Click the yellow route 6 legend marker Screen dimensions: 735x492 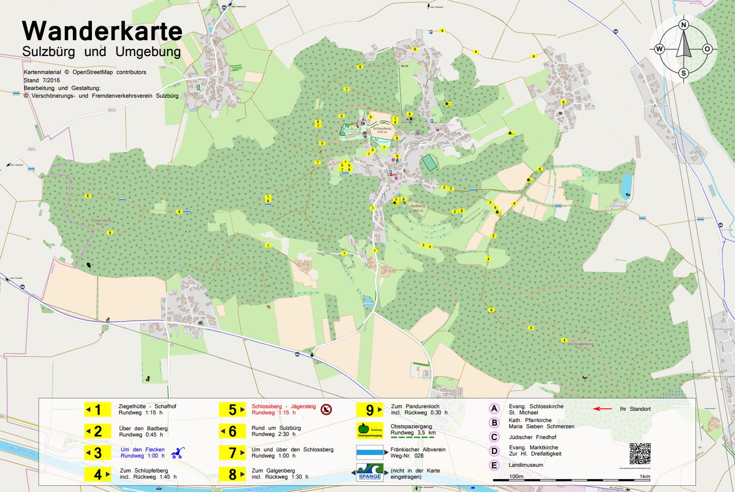click(x=232, y=431)
